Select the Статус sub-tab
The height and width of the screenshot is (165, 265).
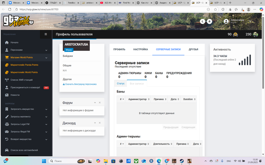(120, 83)
